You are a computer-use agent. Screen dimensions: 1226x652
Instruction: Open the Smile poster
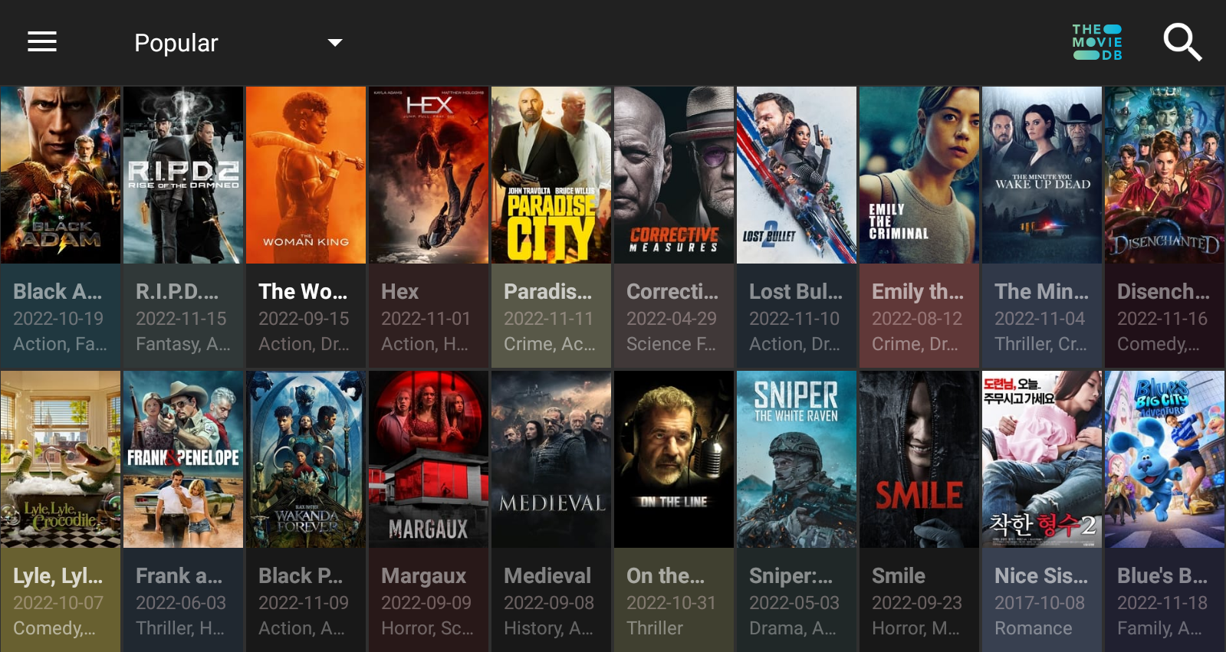pos(919,459)
